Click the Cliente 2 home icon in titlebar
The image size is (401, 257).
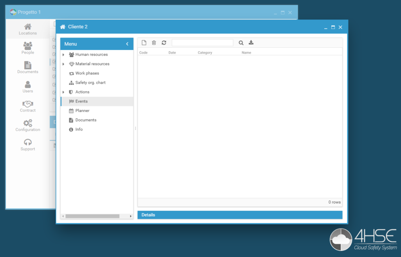point(63,27)
